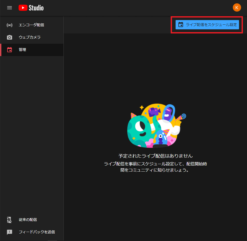Click the encoder stream broadcast icon
247x241 pixels.
tap(10, 25)
